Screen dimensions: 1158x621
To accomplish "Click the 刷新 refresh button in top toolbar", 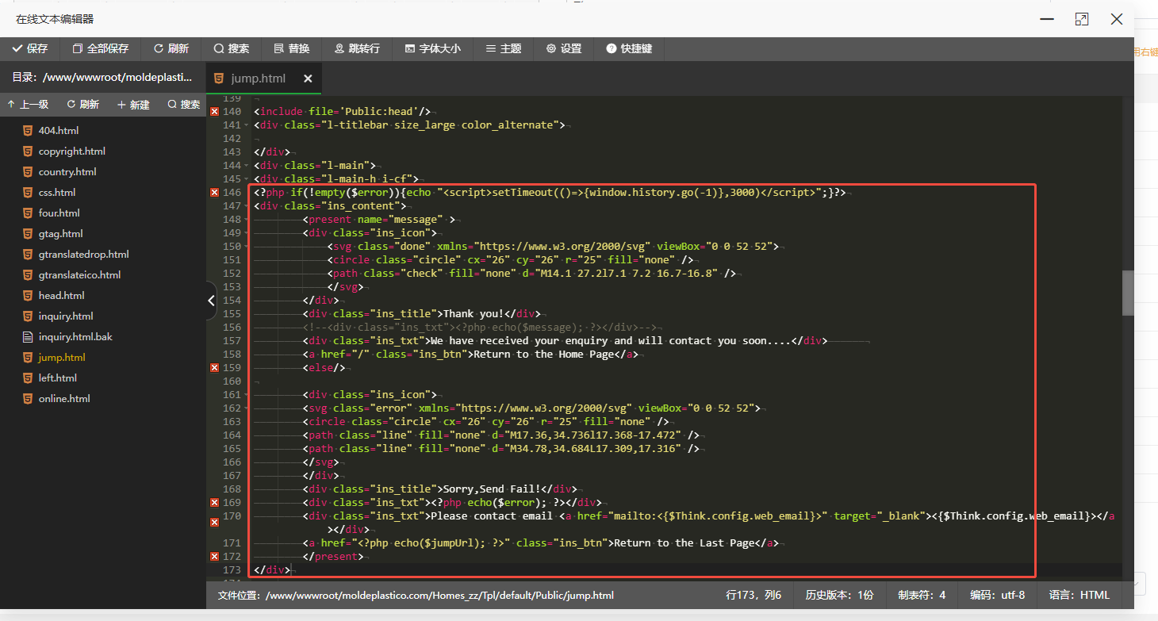I will click(x=171, y=48).
